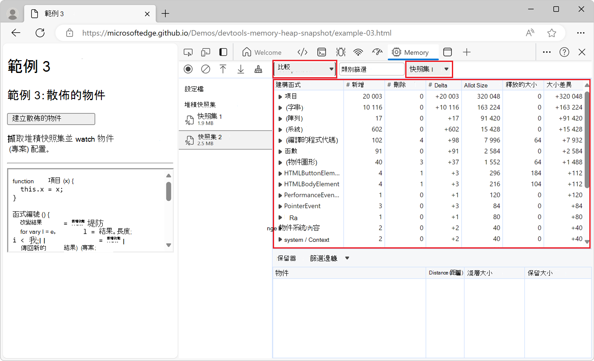Expand the (系統) row
Viewport: 594px width, 361px height.
coord(280,129)
